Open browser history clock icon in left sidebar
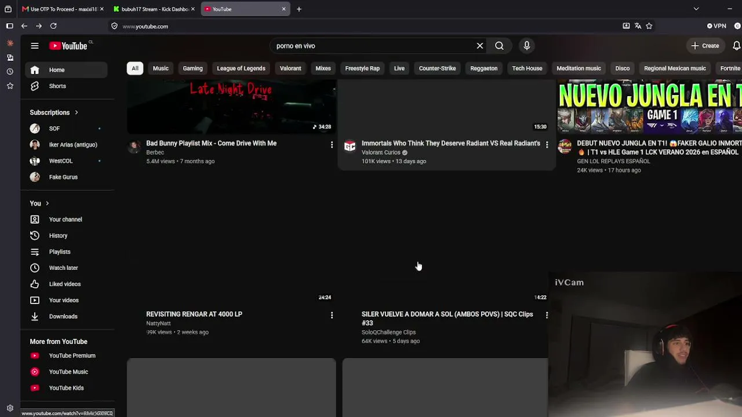The width and height of the screenshot is (742, 417). tap(10, 72)
